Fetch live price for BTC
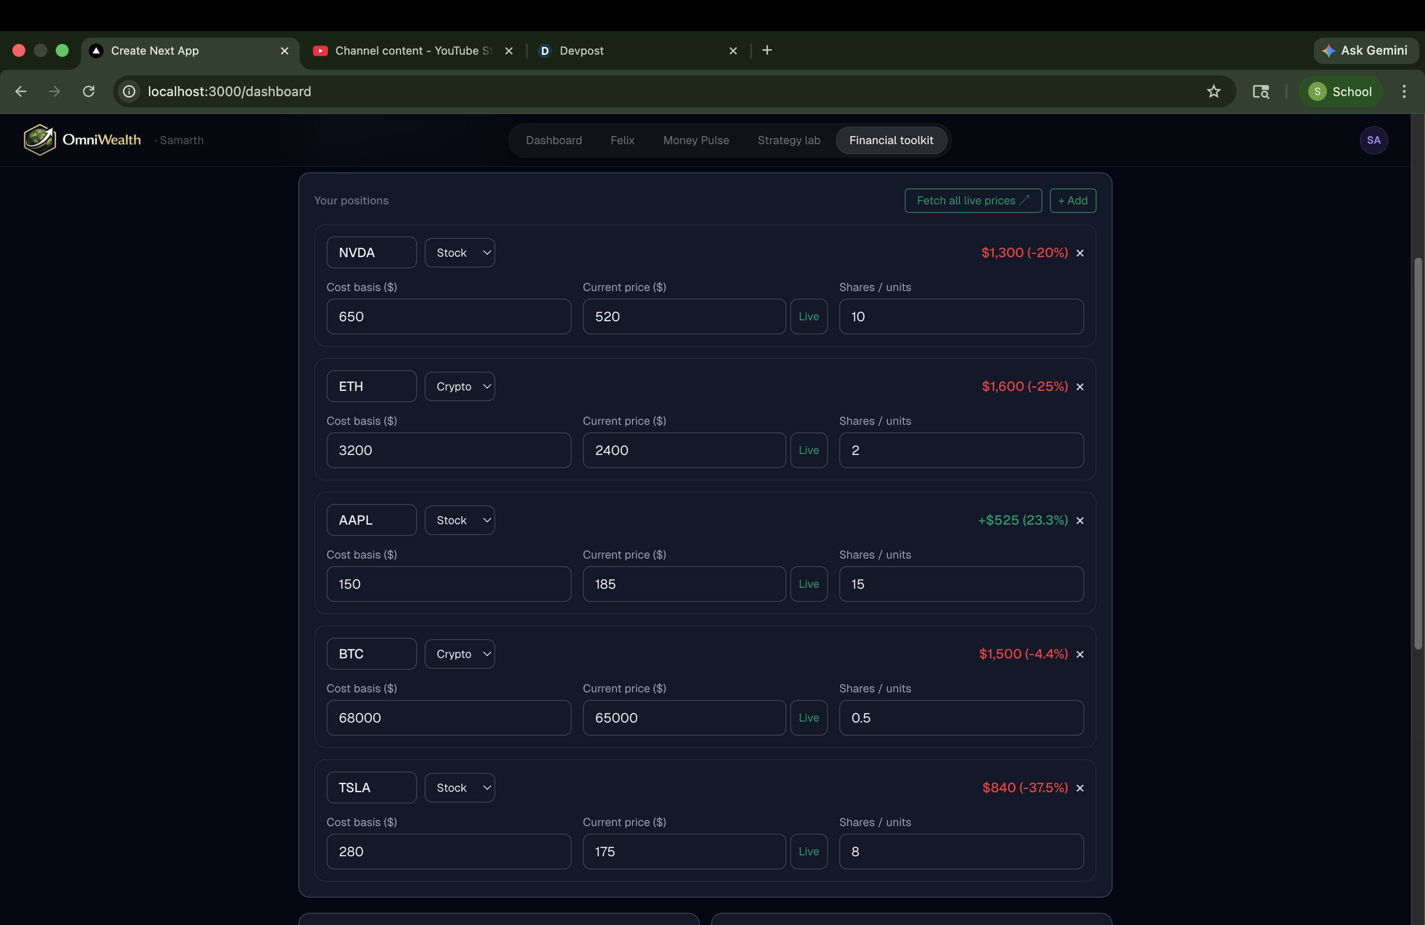 tap(808, 717)
